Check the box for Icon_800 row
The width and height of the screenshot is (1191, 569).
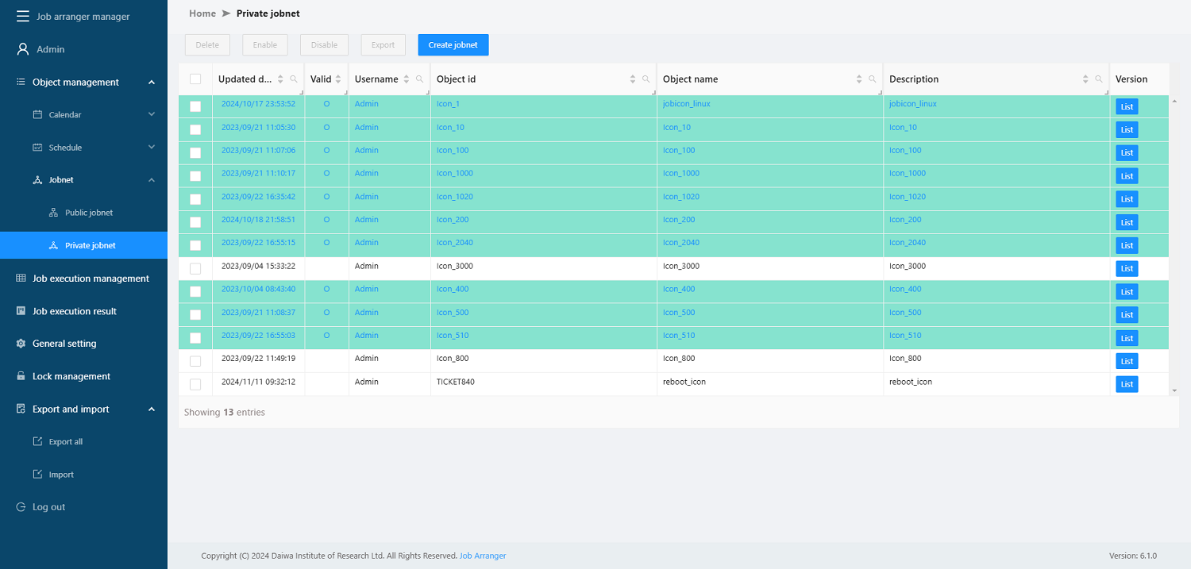[195, 361]
